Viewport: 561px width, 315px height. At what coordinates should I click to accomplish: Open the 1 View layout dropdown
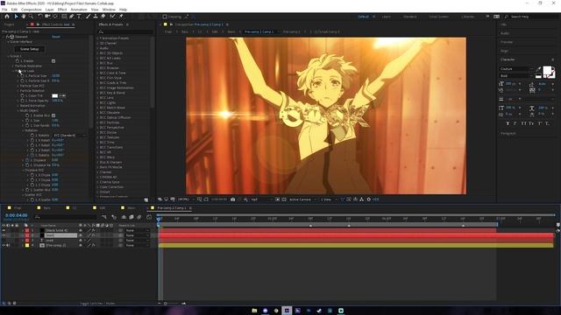(329, 199)
